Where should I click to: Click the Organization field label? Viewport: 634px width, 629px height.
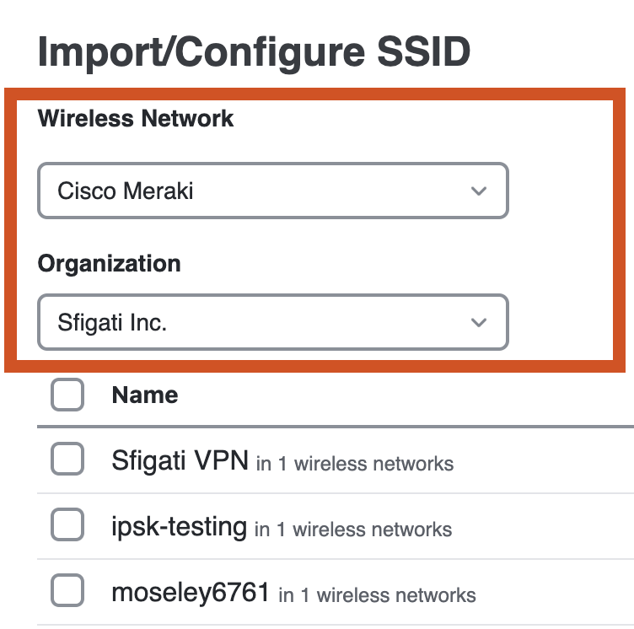pos(110,263)
